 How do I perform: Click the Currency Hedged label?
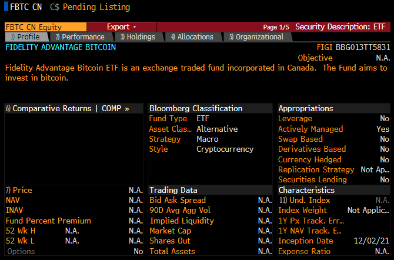coord(309,159)
